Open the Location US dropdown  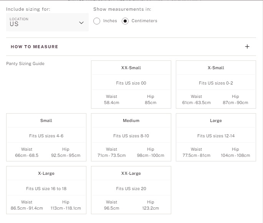click(x=47, y=22)
